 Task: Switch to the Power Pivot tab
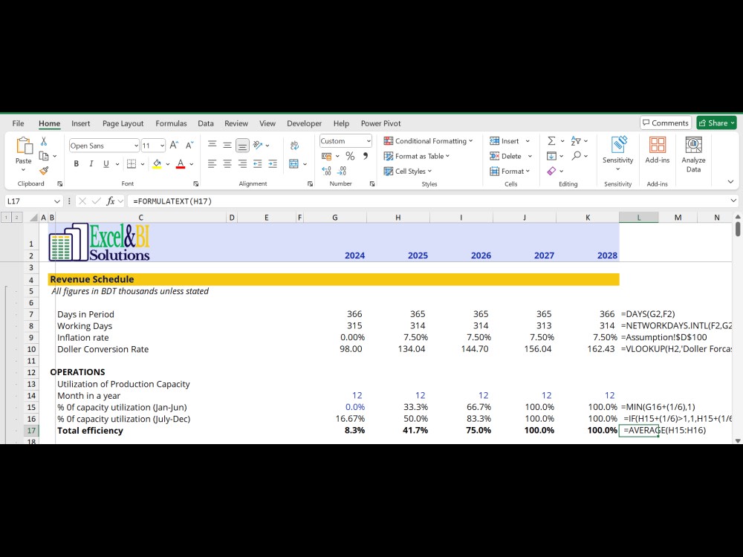[x=380, y=123]
